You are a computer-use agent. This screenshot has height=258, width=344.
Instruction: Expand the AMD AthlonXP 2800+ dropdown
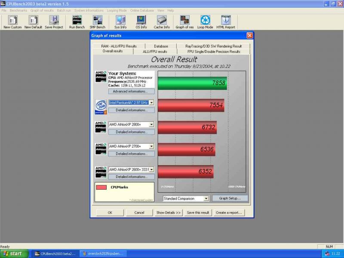(x=151, y=125)
